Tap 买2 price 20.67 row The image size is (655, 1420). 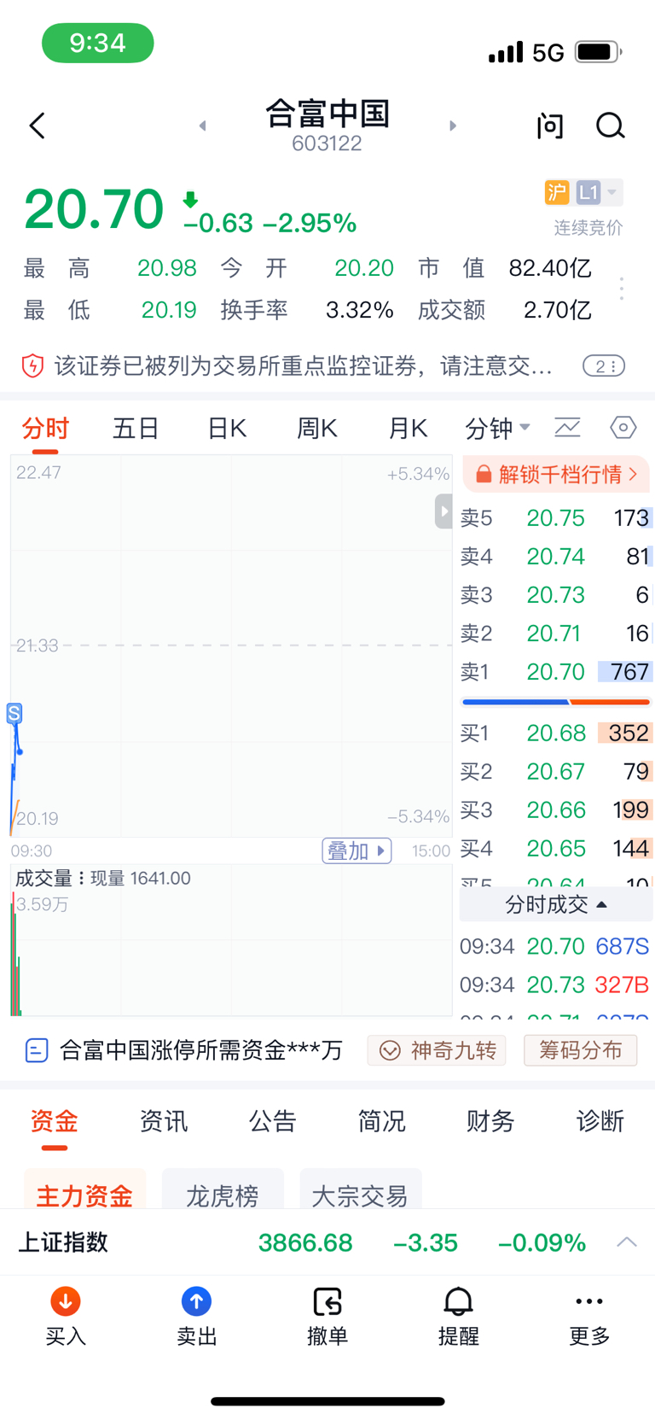pyautogui.click(x=556, y=772)
